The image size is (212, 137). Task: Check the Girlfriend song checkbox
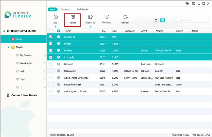click(x=51, y=64)
